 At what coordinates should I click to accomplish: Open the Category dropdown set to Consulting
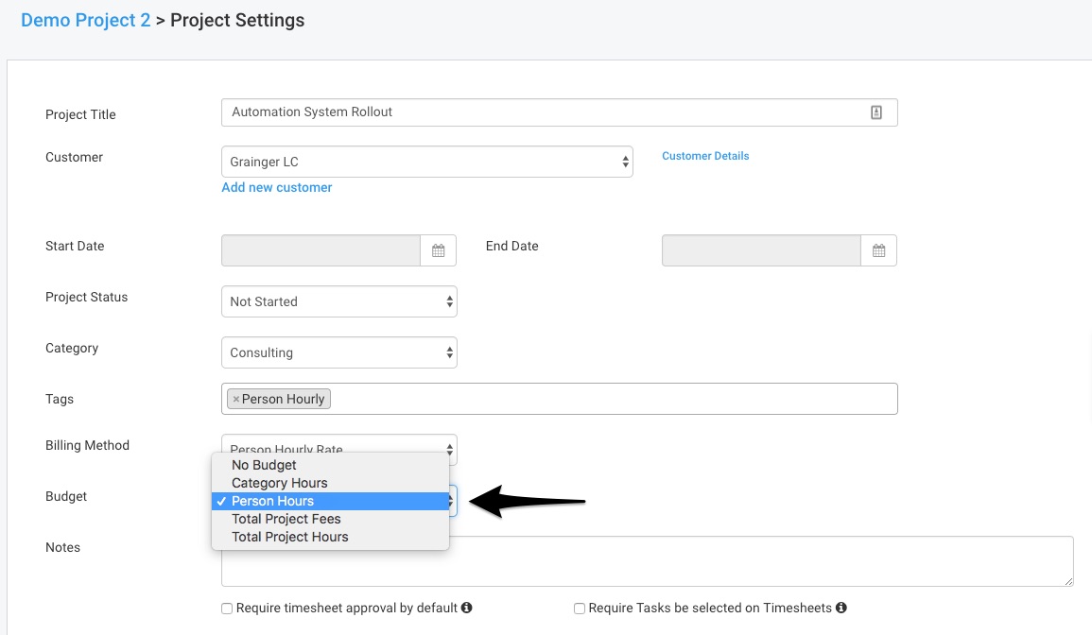coord(338,353)
